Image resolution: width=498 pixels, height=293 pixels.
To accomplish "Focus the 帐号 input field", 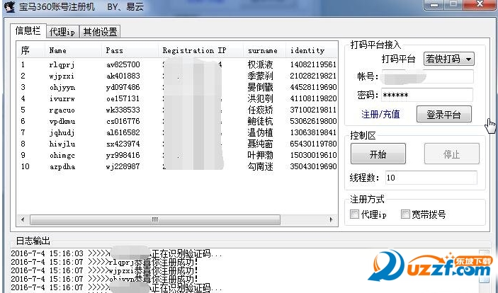I will pos(427,77).
